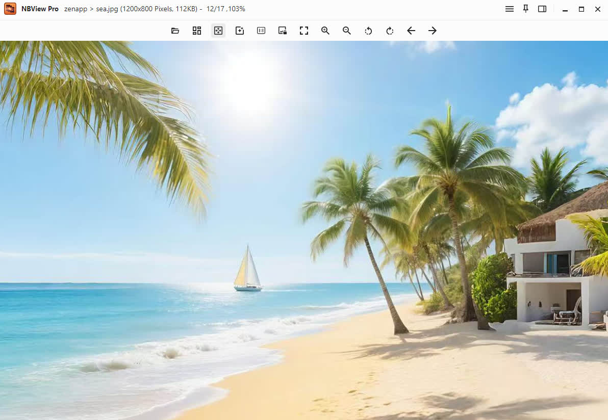Zoom in on the image
The width and height of the screenshot is (608, 420).
(325, 31)
